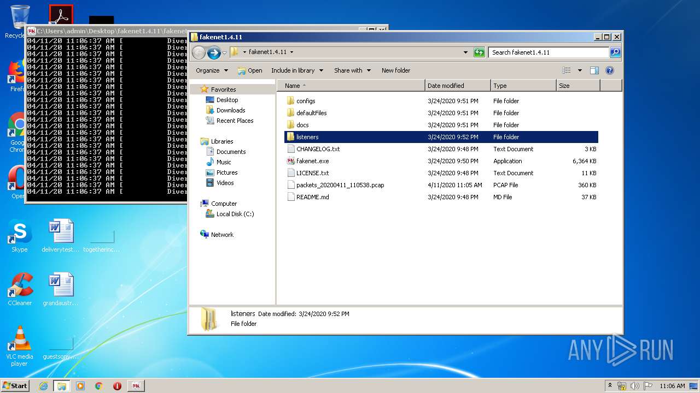700x393 pixels.
Task: Select the defaultFiles folder
Action: click(x=441, y=113)
